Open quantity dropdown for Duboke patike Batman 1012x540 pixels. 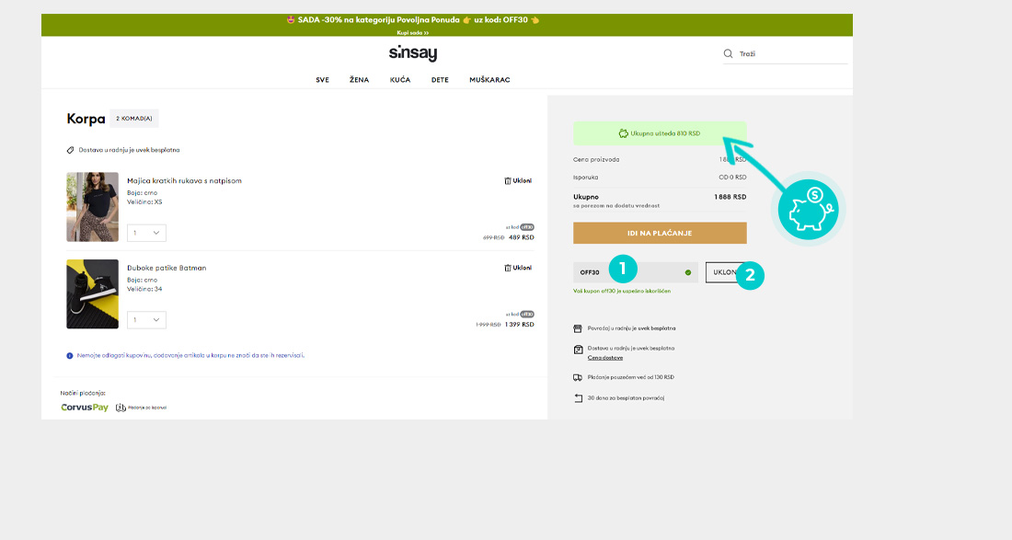146,320
